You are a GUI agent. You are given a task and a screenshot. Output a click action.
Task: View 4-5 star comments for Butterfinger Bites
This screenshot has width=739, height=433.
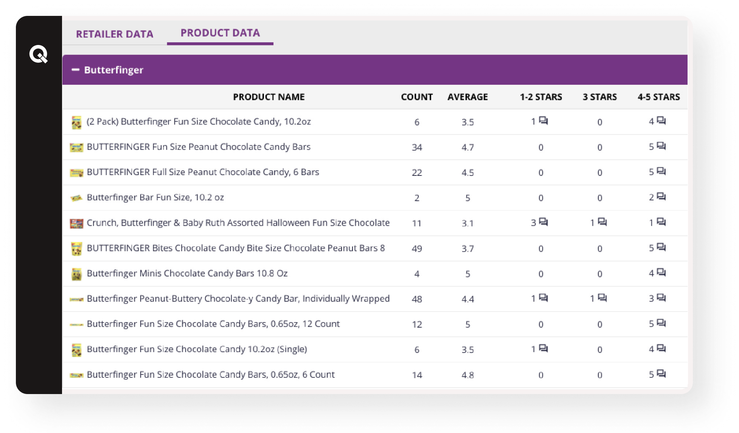661,247
